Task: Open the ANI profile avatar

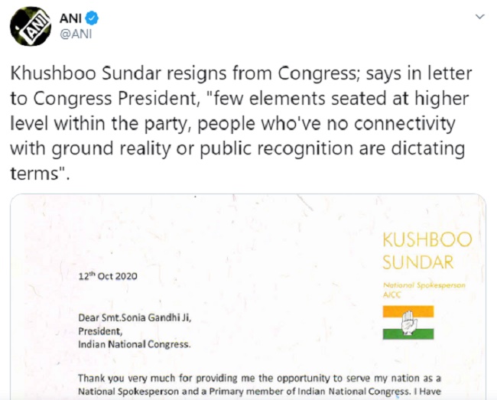Action: [x=31, y=26]
